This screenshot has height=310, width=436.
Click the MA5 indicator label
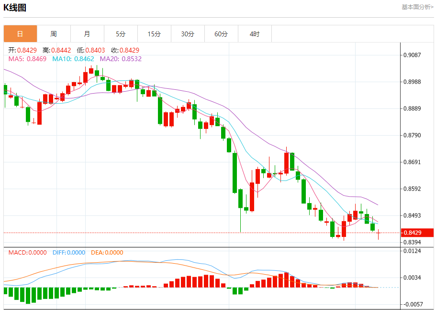[x=27, y=59]
